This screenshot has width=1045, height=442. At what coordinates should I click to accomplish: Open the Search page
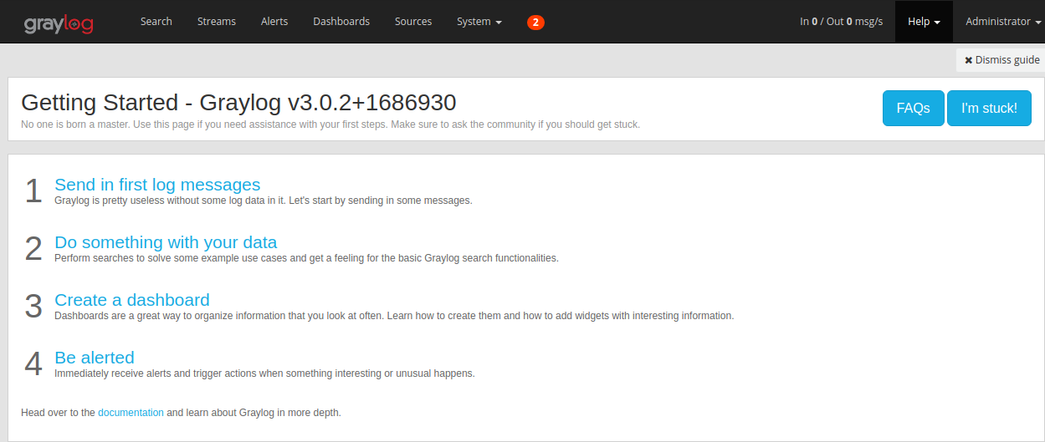tap(156, 22)
